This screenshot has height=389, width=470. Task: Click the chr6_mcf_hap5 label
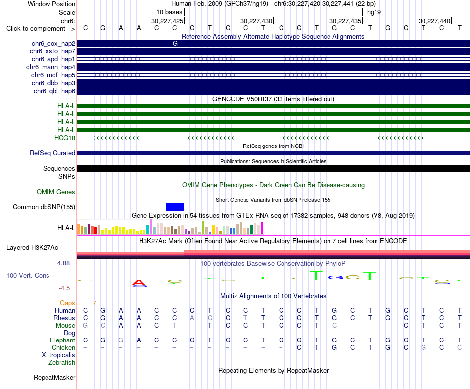53,75
